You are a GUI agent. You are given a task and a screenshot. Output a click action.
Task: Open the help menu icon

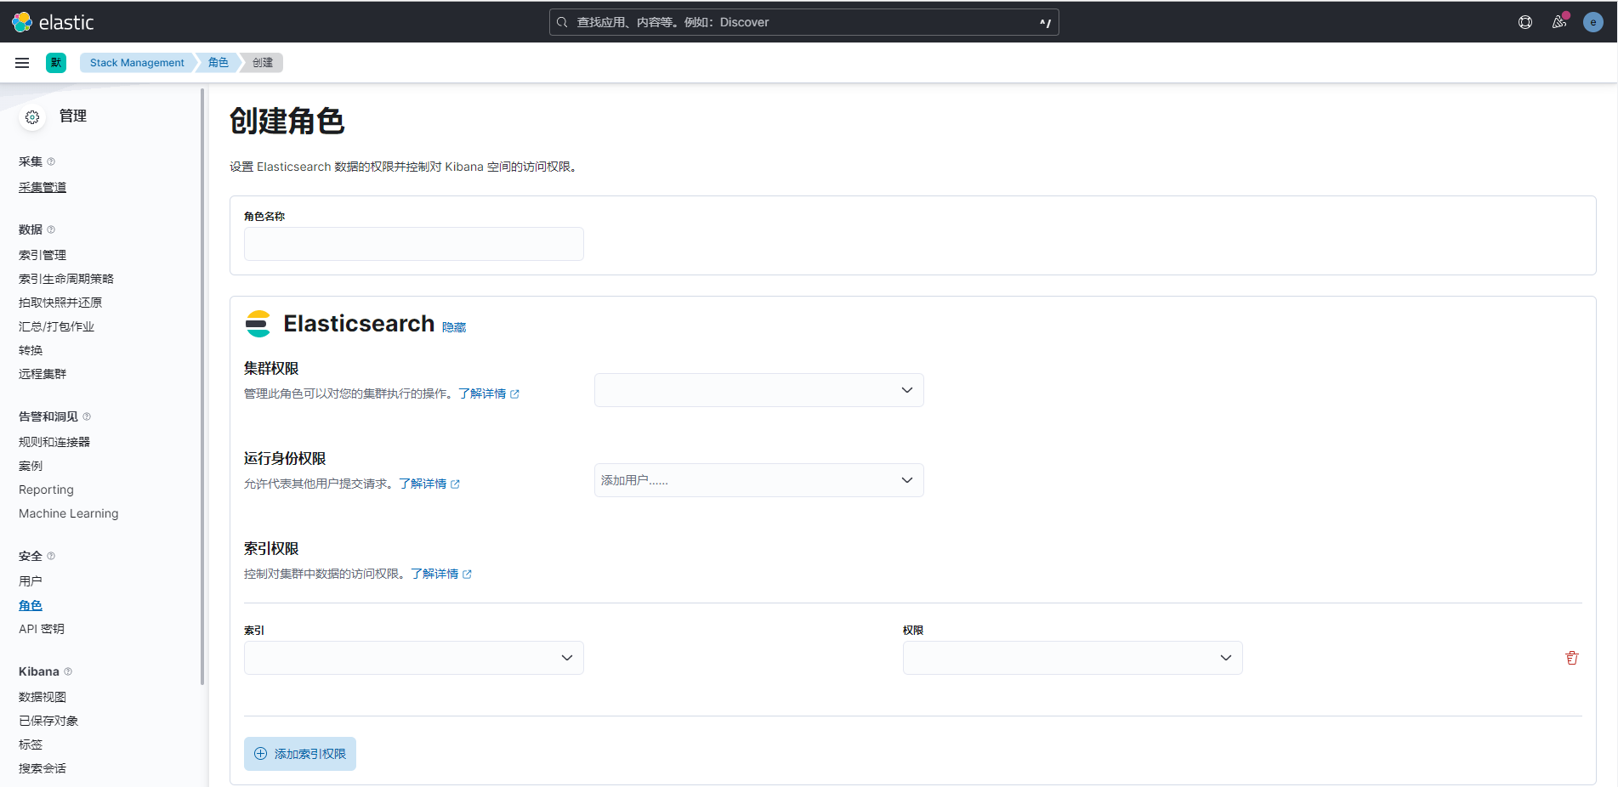pos(1525,22)
